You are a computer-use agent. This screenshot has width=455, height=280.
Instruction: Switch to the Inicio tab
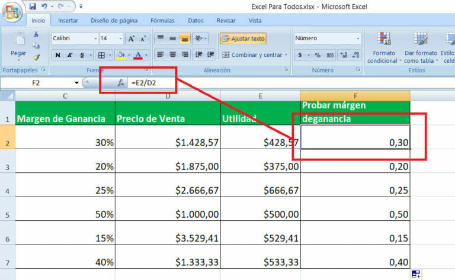pyautogui.click(x=39, y=21)
